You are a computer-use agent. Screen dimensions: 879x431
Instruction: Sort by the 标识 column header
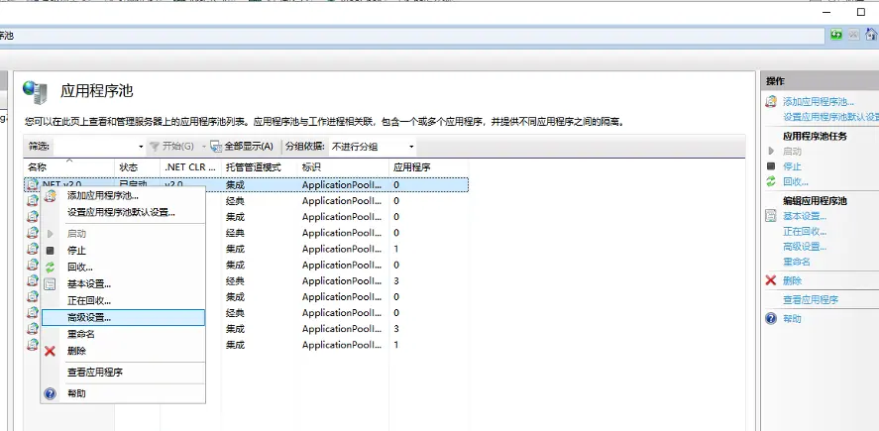(x=344, y=167)
